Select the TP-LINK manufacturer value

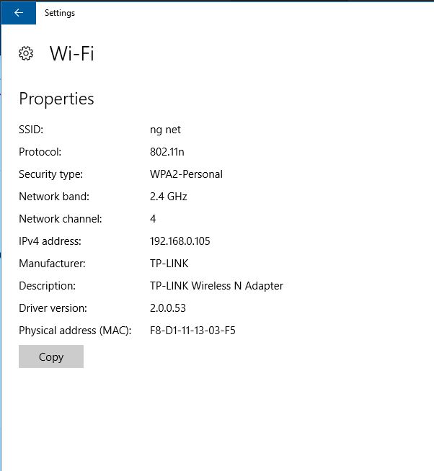click(x=169, y=264)
